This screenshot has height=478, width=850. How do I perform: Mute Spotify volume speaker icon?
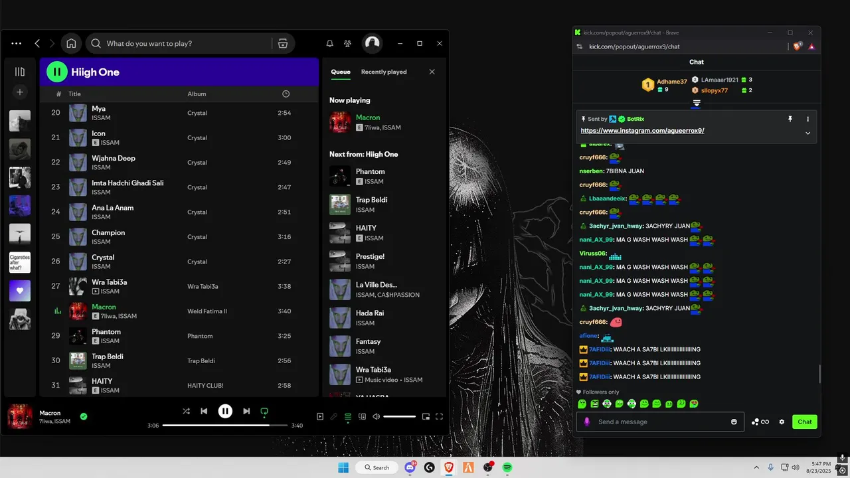point(376,417)
